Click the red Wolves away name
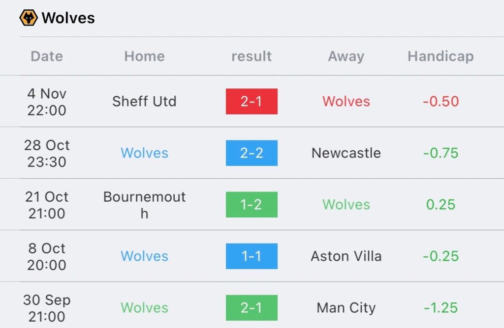504x328 pixels. coord(346,101)
